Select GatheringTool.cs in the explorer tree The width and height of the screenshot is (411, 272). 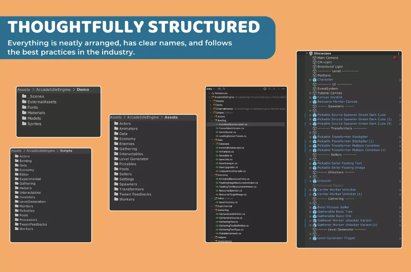pos(228,222)
